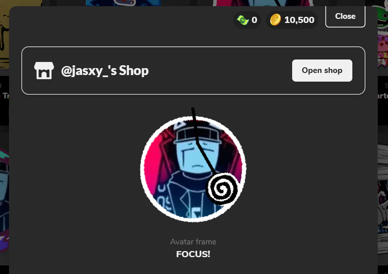Open shop via the Open shop button
The height and width of the screenshot is (274, 388).
click(322, 70)
